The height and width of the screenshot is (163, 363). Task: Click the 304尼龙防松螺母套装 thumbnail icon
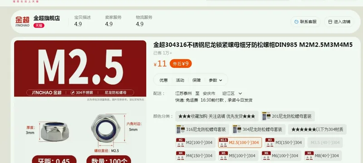[237, 130]
